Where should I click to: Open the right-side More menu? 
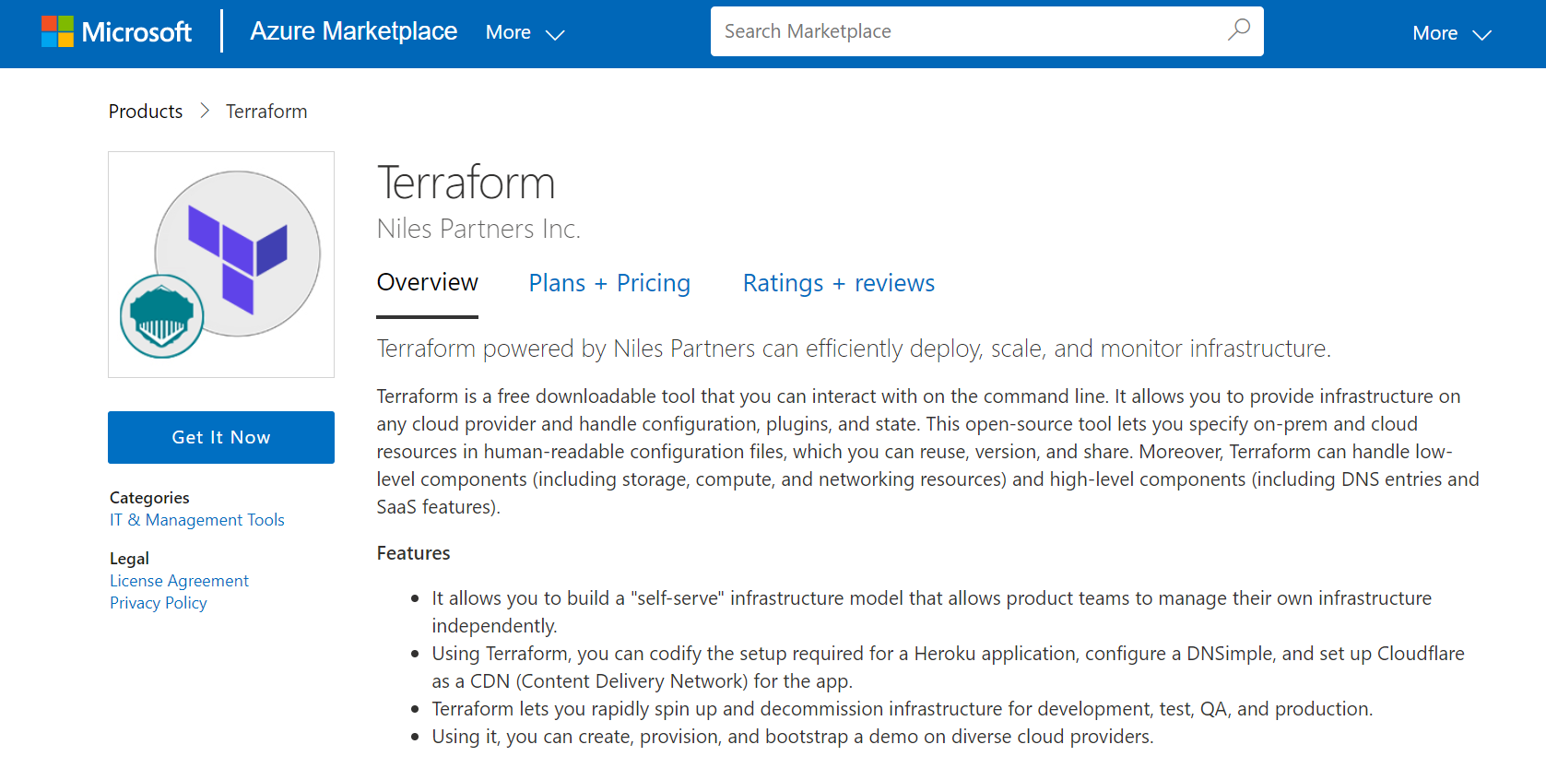[x=1451, y=34]
